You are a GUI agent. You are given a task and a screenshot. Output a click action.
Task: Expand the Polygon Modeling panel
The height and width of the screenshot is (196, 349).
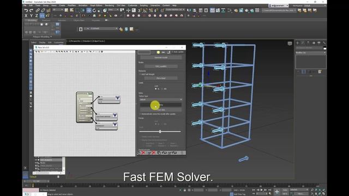pos(43,36)
